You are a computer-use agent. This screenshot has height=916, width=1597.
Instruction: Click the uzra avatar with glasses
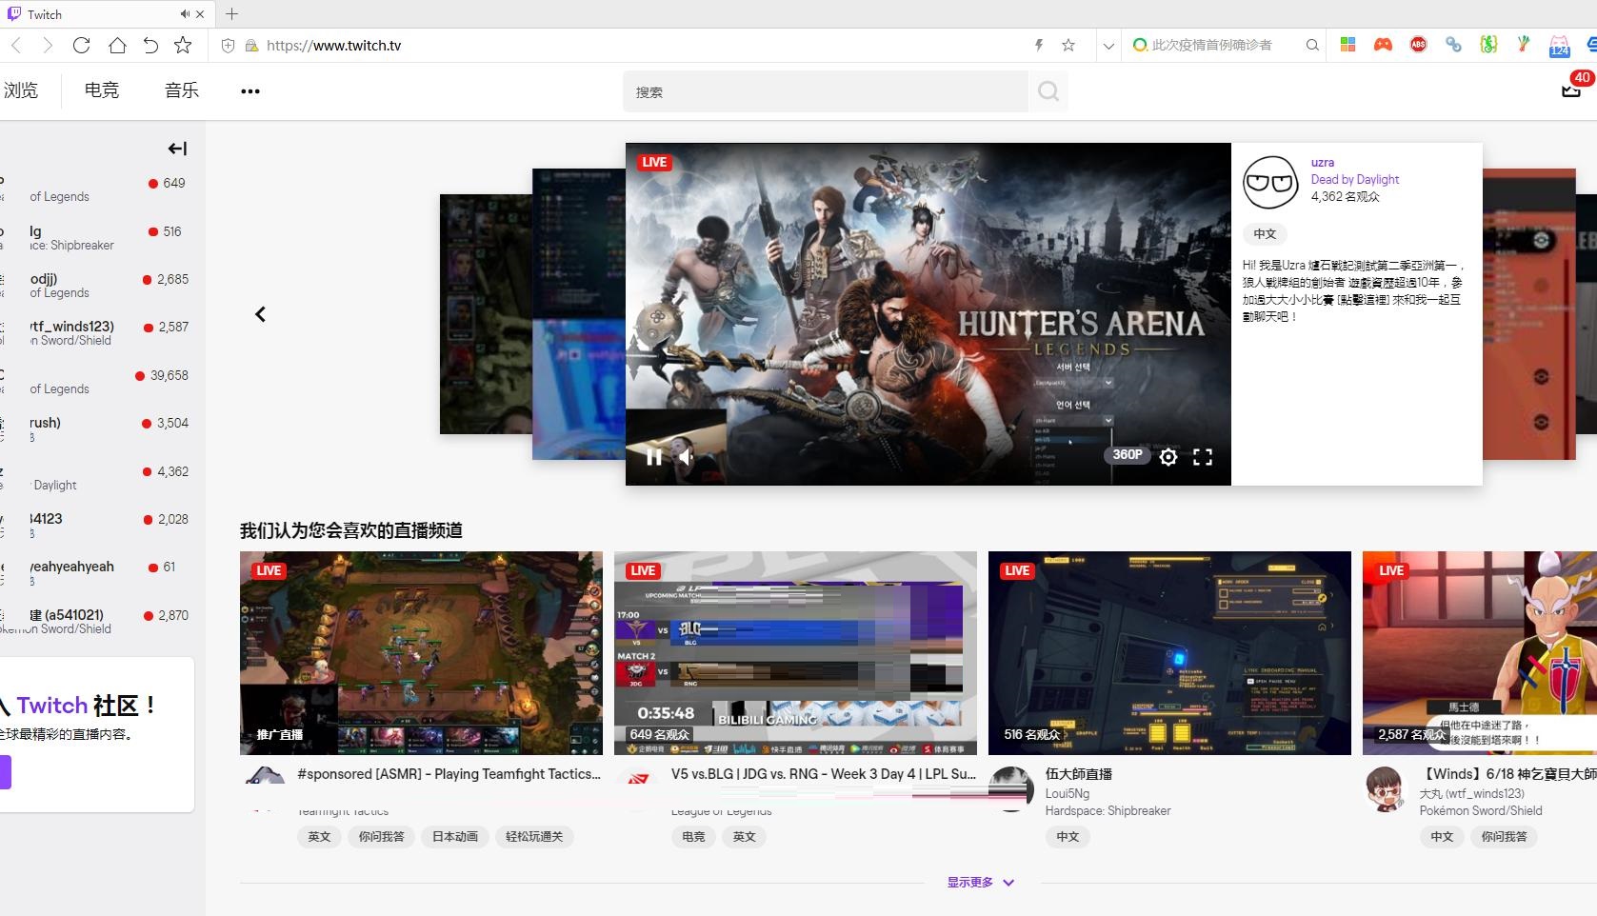[1270, 182]
